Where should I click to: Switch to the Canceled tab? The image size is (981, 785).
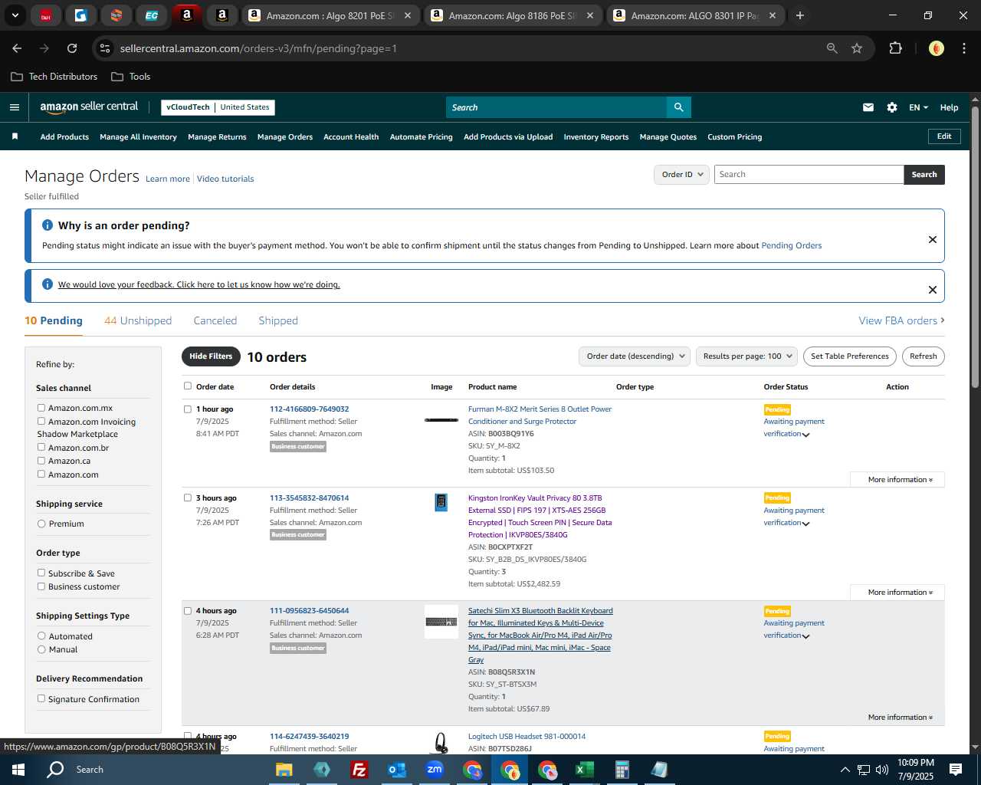click(215, 320)
